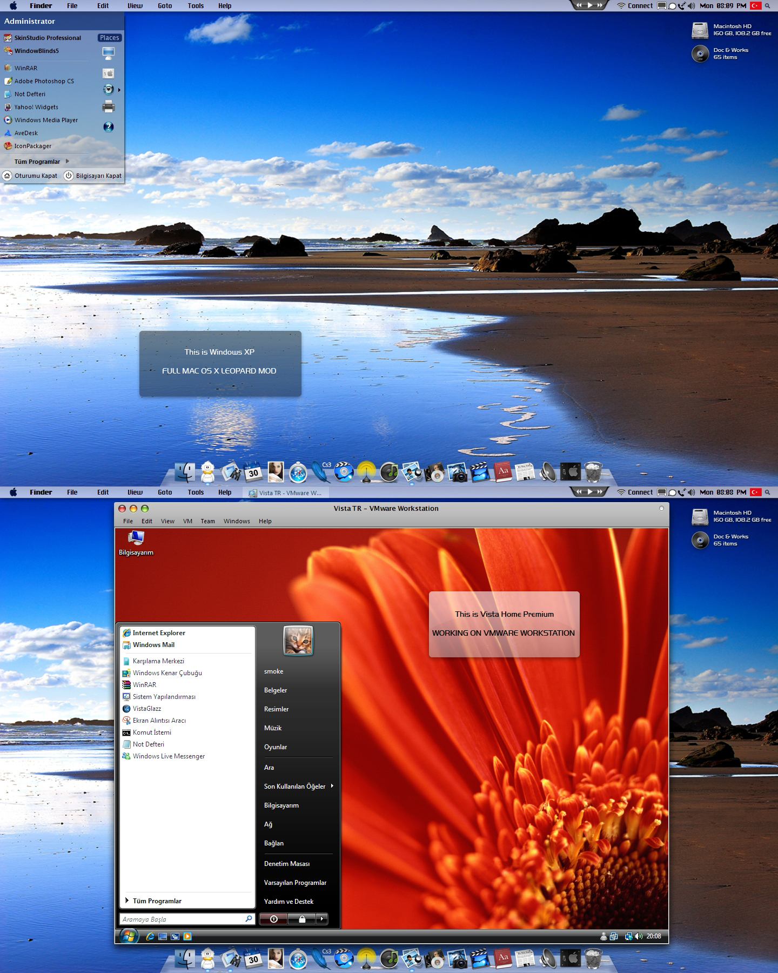Open IconPackager in the Administrator menu

coord(28,146)
